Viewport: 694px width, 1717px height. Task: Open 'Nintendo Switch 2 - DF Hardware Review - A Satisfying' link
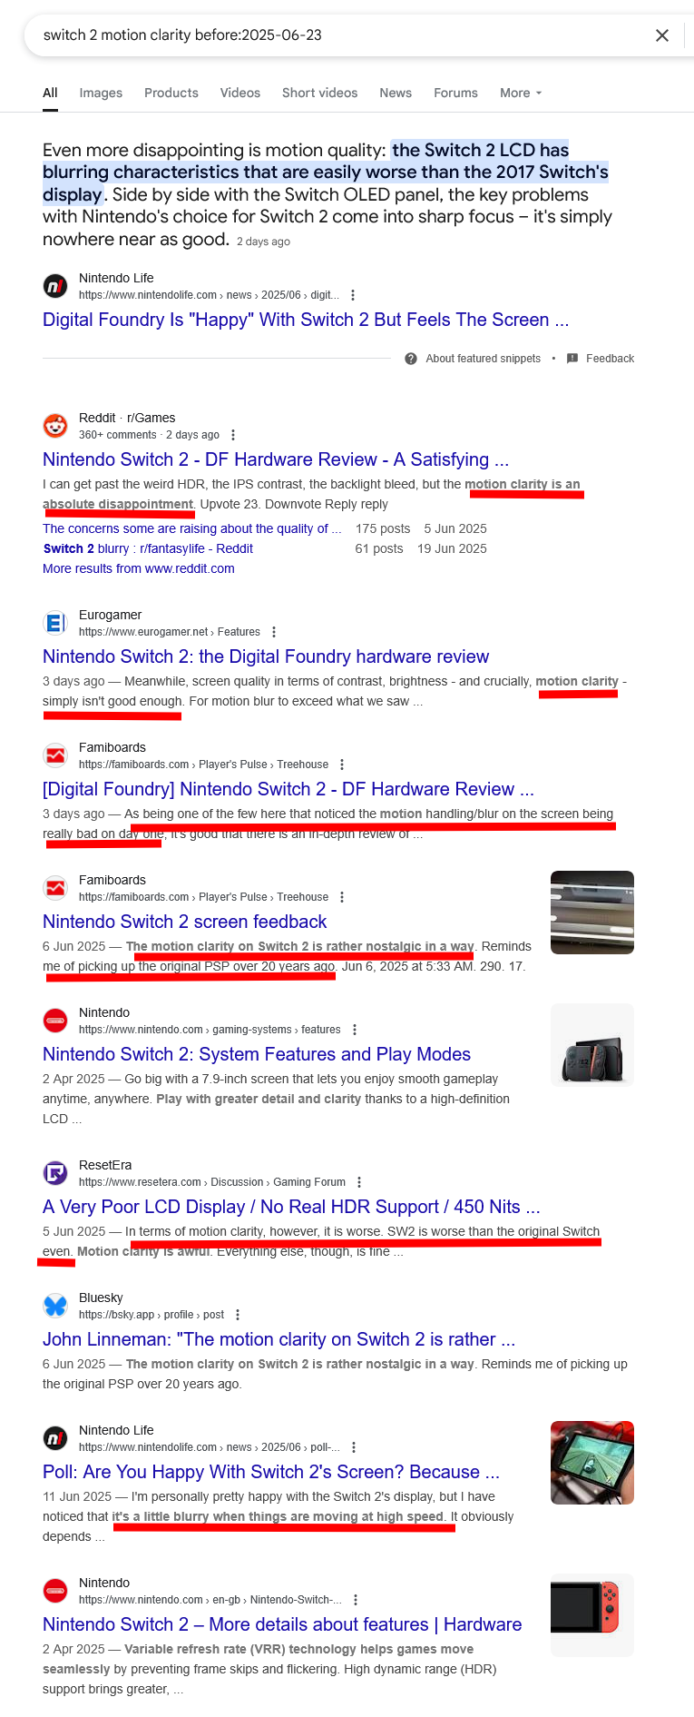(276, 459)
